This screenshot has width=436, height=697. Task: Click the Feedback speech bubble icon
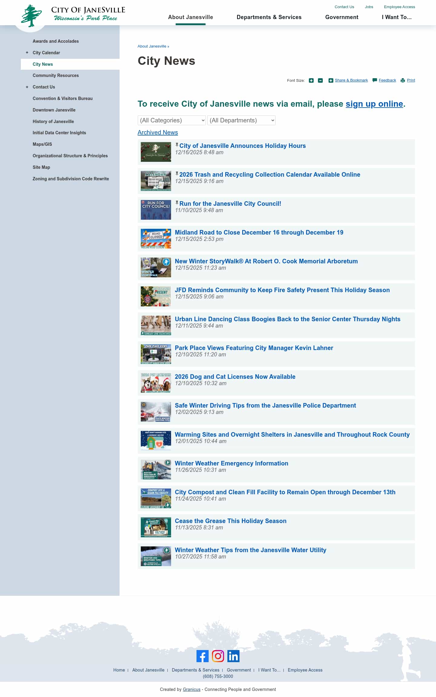point(375,80)
